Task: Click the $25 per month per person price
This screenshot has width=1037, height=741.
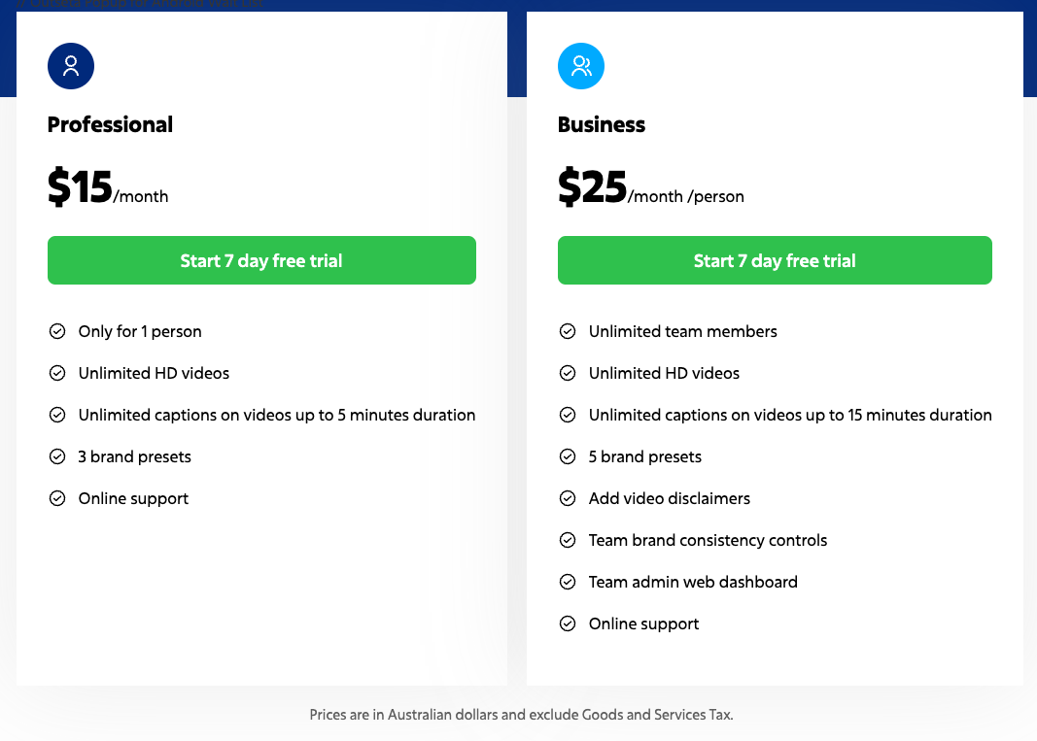Action: 649,187
